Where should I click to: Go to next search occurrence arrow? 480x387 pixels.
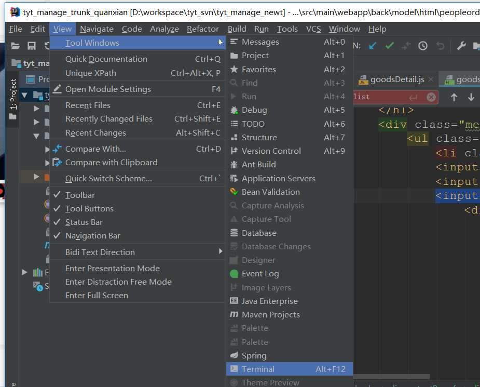tap(471, 97)
